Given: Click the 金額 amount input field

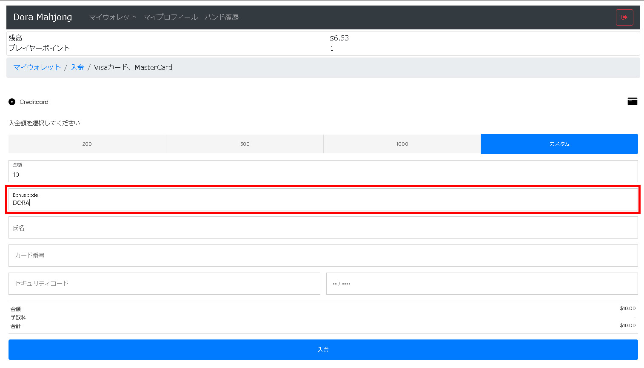Looking at the screenshot, I should 323,171.
